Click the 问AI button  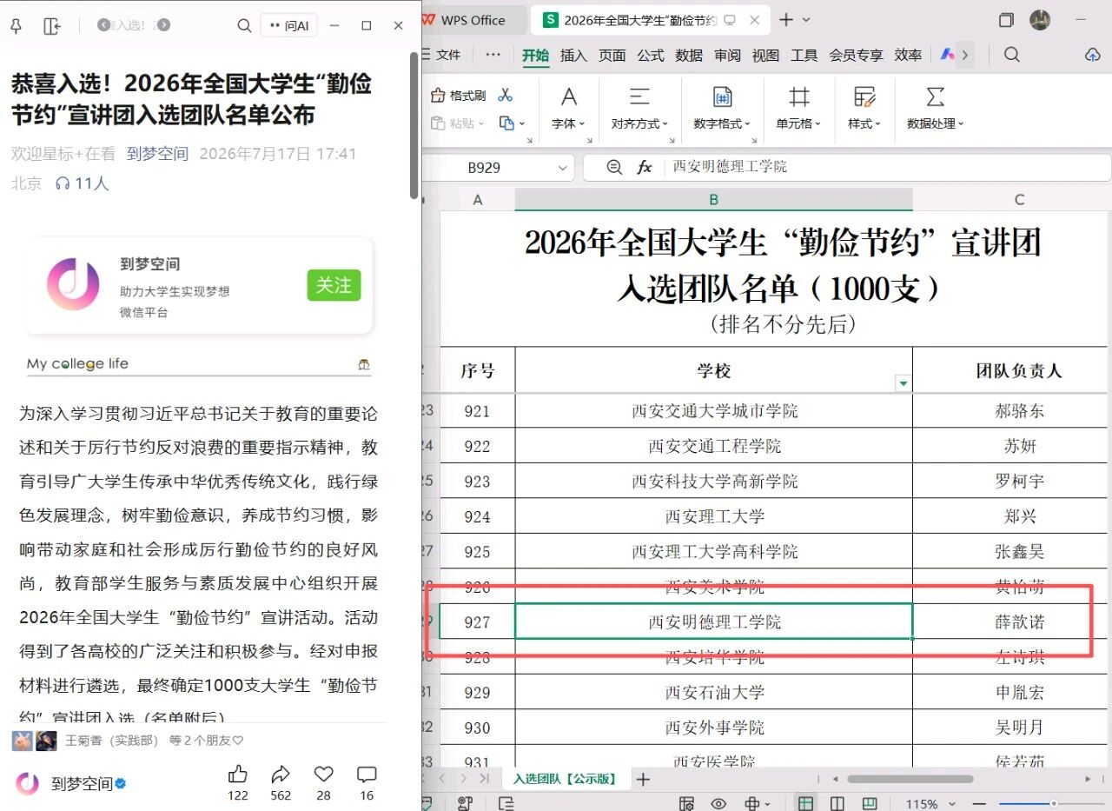click(x=289, y=26)
